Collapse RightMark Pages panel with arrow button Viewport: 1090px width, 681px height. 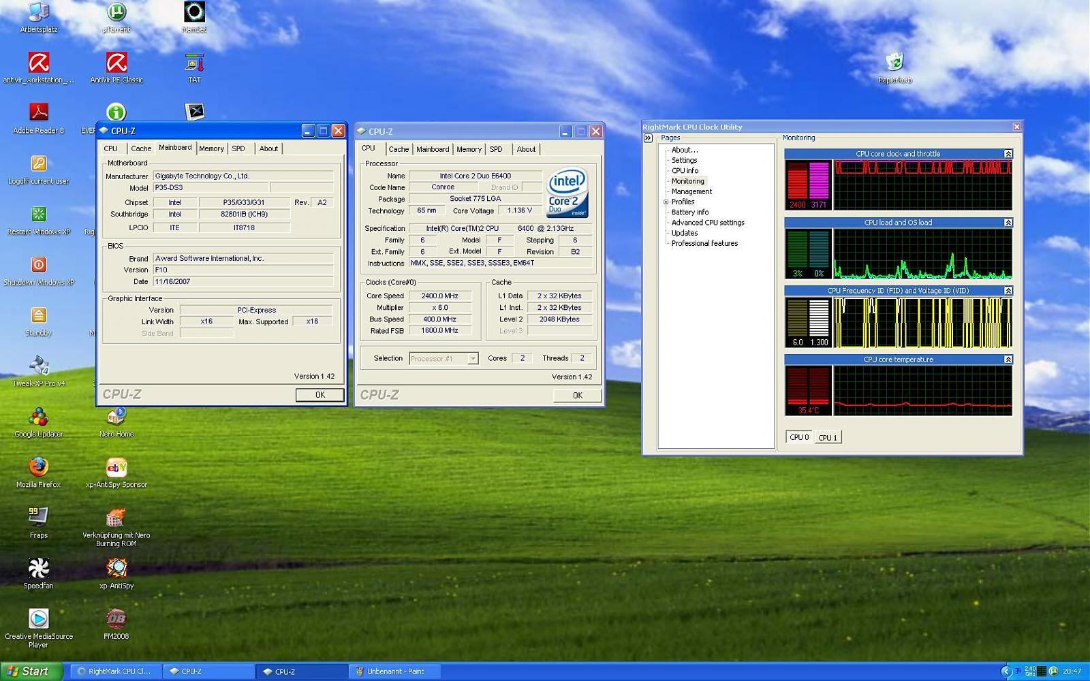click(648, 138)
